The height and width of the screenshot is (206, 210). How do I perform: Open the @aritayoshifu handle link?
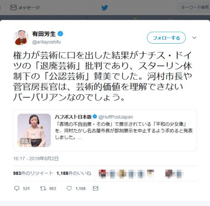point(46,42)
